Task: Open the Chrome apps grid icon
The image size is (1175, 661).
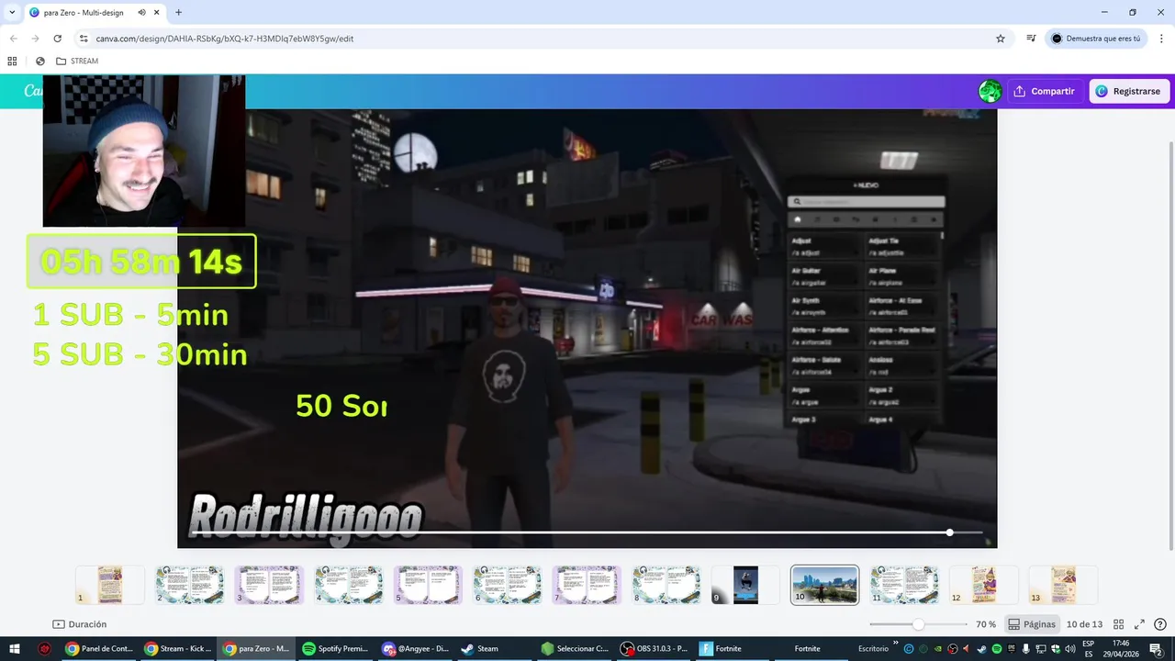Action: tap(12, 62)
